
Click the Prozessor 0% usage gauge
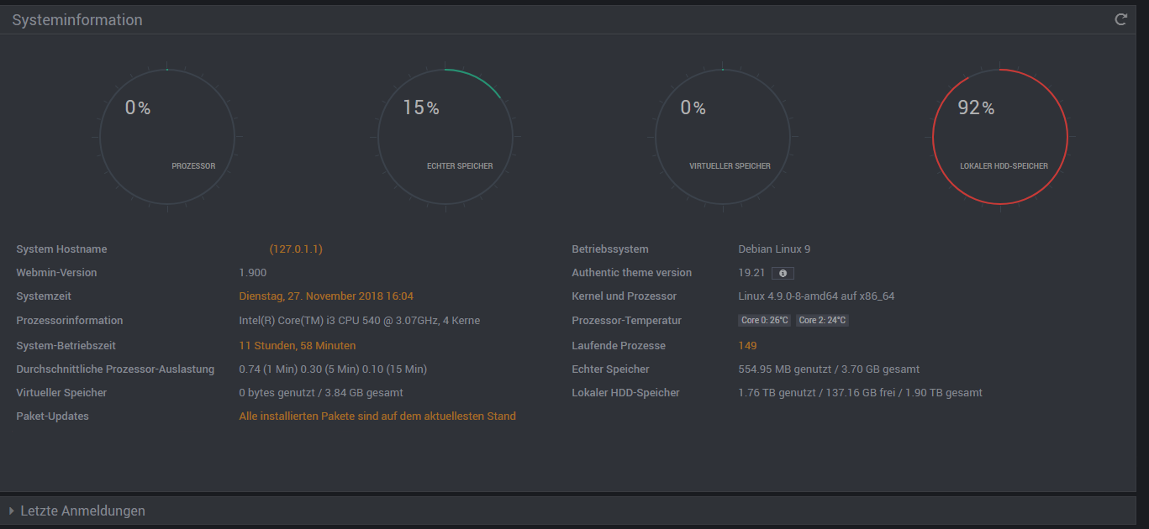[x=166, y=136]
